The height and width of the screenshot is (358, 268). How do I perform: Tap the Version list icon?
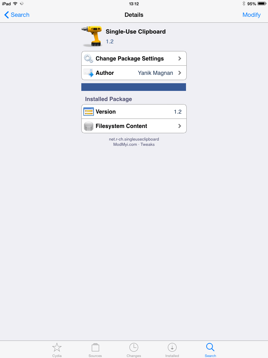(88, 112)
